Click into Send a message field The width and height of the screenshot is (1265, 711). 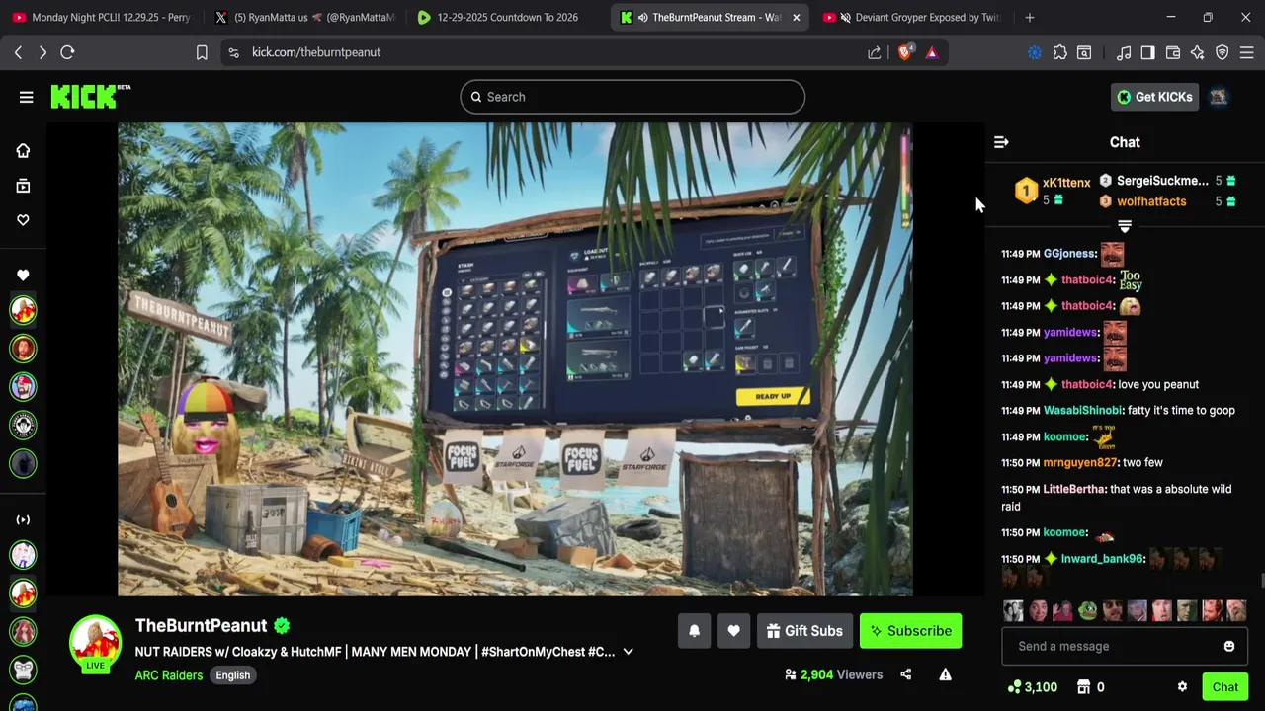[x=1114, y=646]
